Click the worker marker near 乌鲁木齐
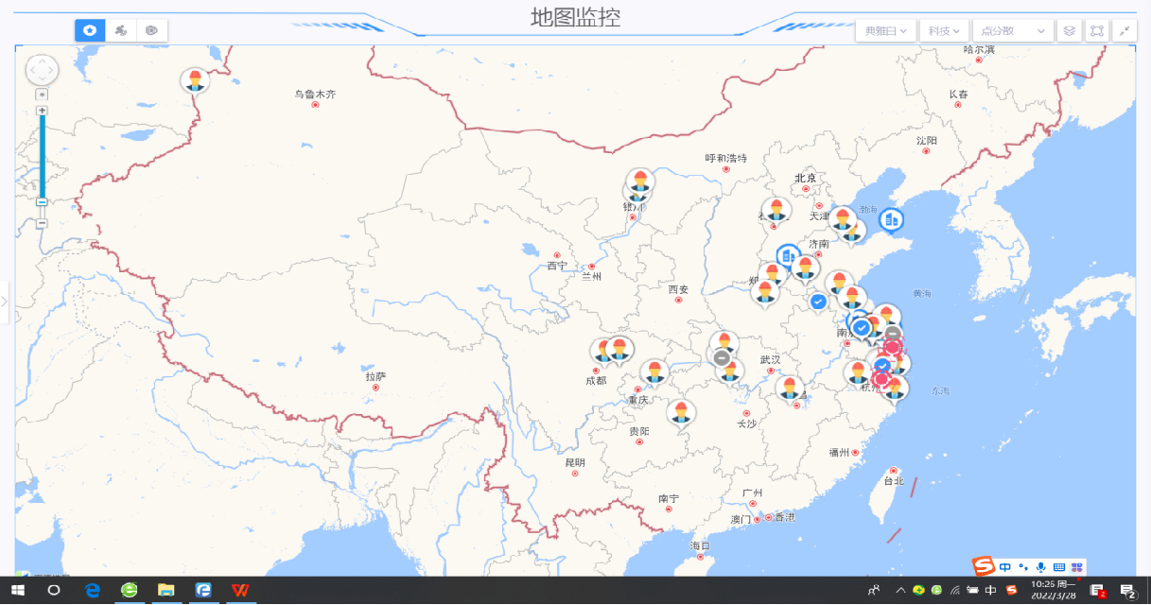1151x605 pixels. [195, 80]
